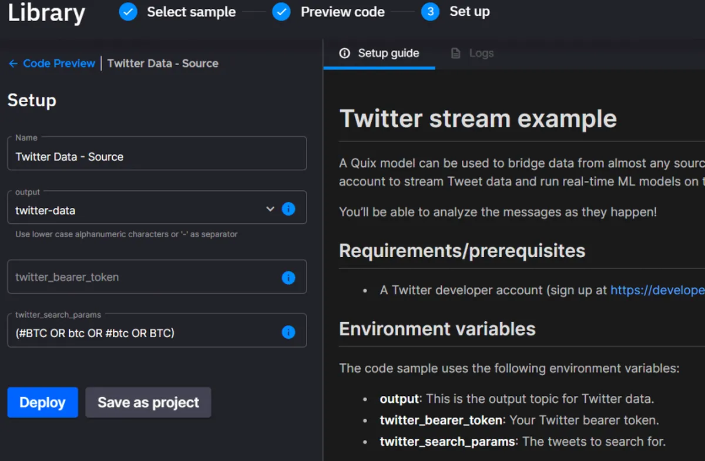The height and width of the screenshot is (461, 705).
Task: Click the 'Use lower case alphanumeric characters' hint
Action: coord(126,234)
